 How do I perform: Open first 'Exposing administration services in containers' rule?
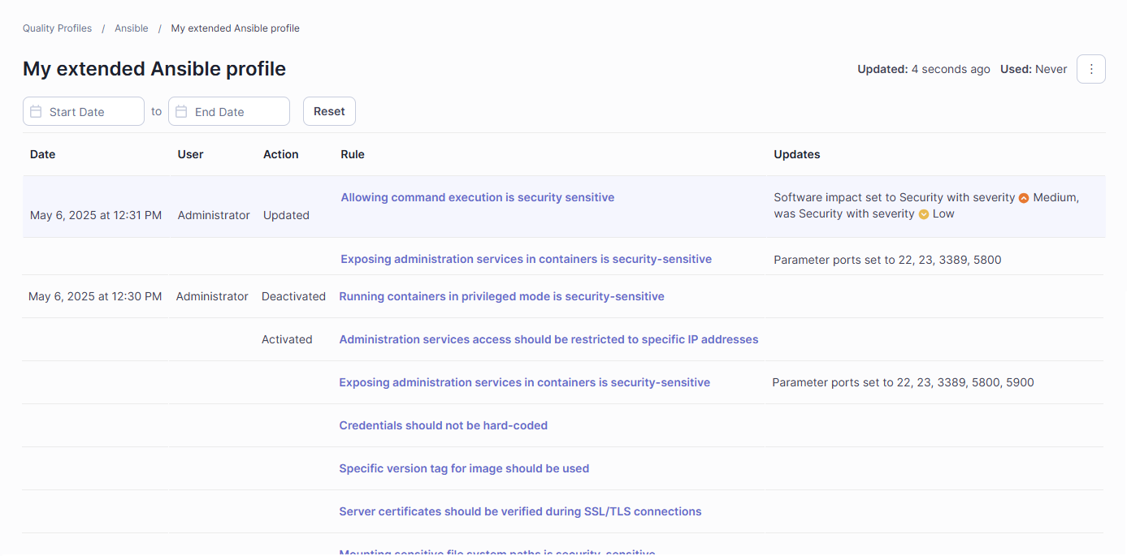(x=526, y=258)
